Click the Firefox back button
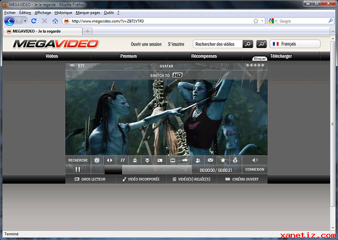This screenshot has height=240, width=338. pos(10,21)
